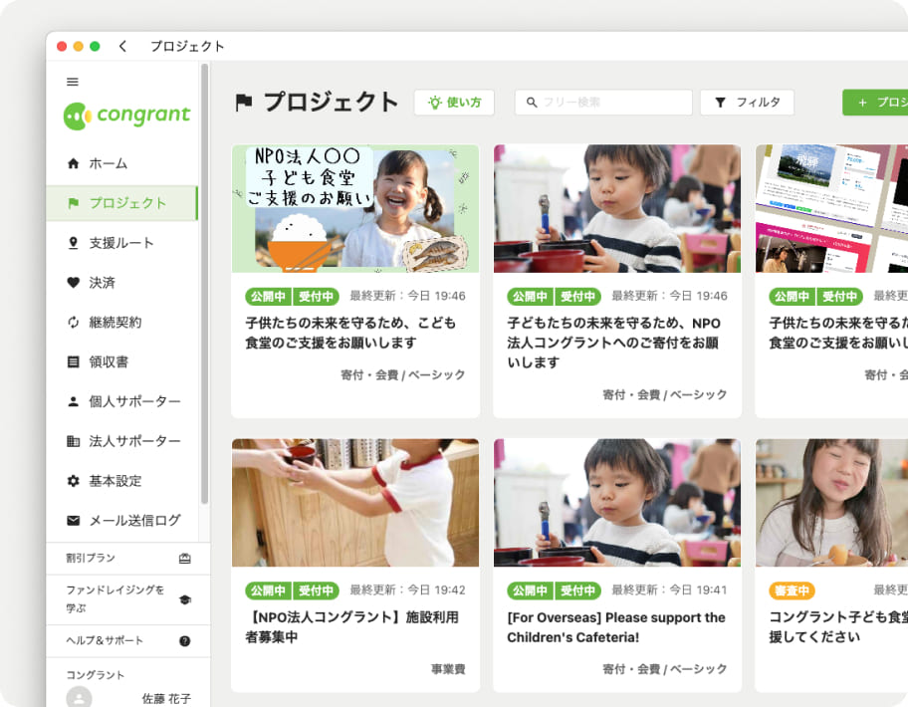Click 最終更新:今日 19:41 timestamp
Screen dimensions: 908x707
pyautogui.click(x=669, y=590)
